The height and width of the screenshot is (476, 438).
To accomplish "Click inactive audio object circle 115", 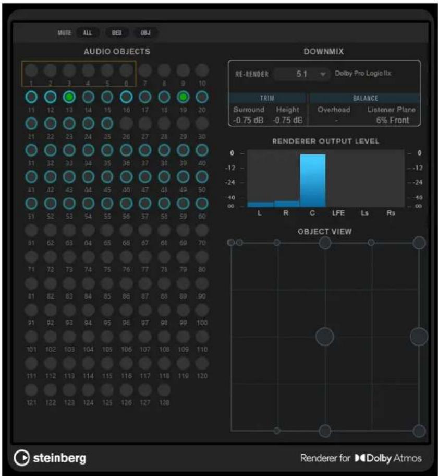I will [x=107, y=363].
